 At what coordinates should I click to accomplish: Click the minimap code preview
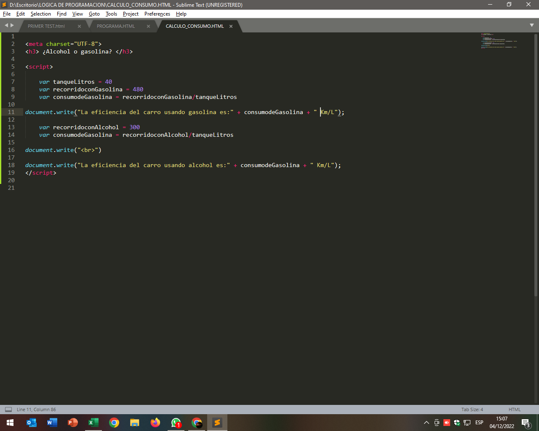pyautogui.click(x=499, y=41)
